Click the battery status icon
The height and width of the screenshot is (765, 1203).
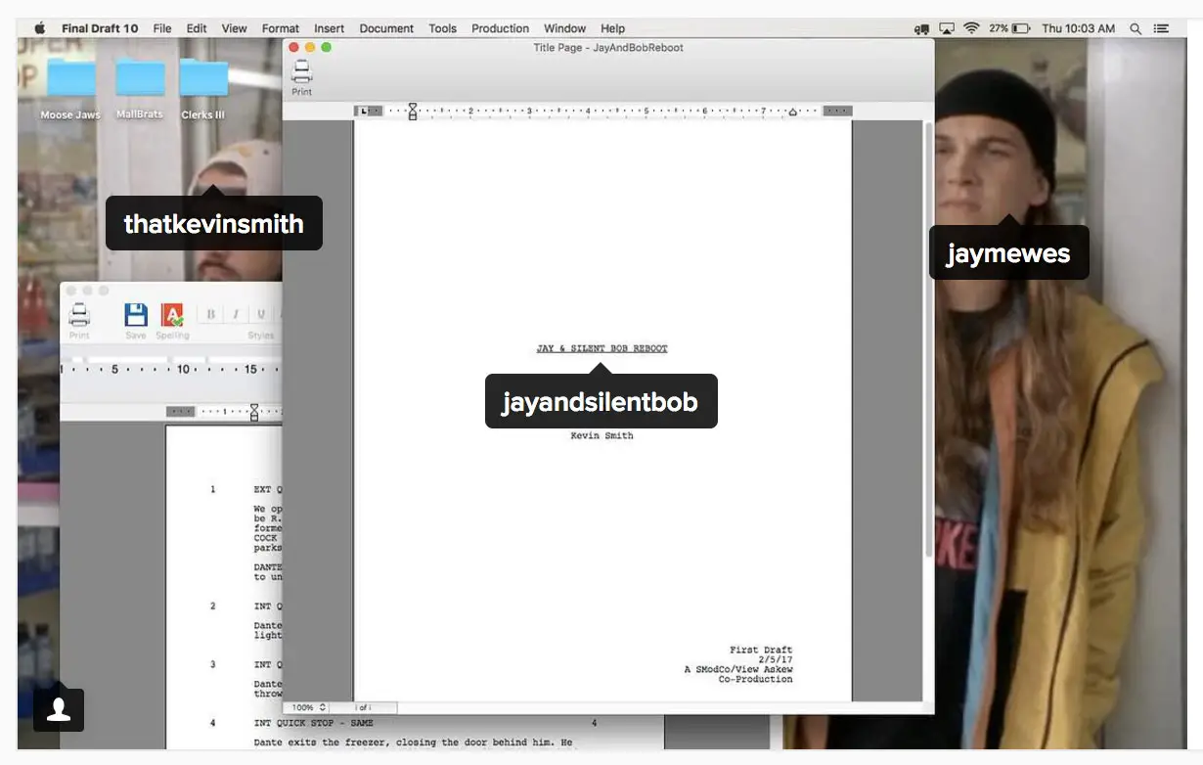pyautogui.click(x=1021, y=28)
